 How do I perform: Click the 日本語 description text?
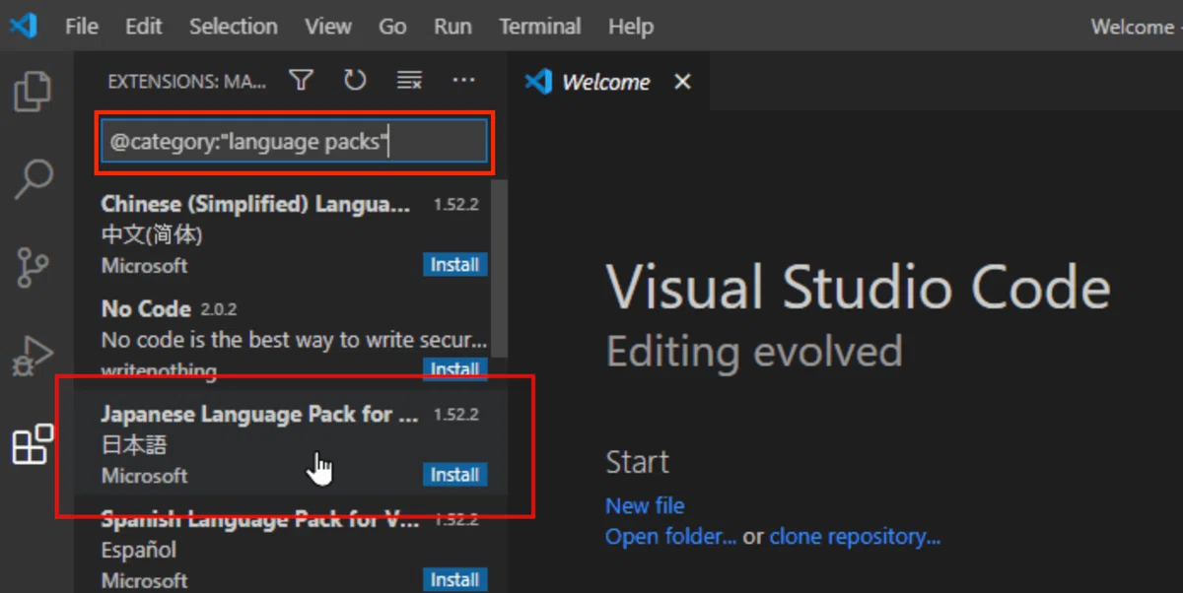click(x=134, y=445)
